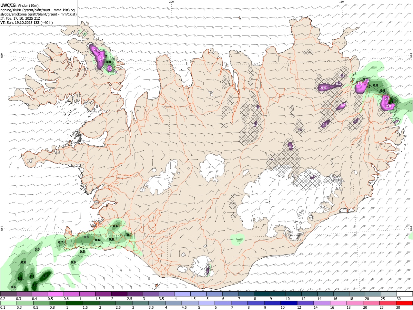Click the '(+40 h)' forecast offset text
Screen dimensions: 413x310
click(47, 23)
